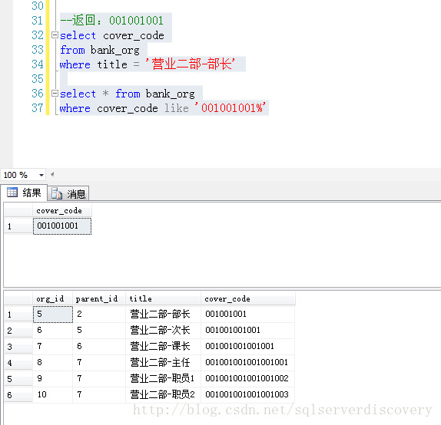Screen dimensions: 441x425
Task: Open the 100 % zoom dropdown
Action: point(41,175)
